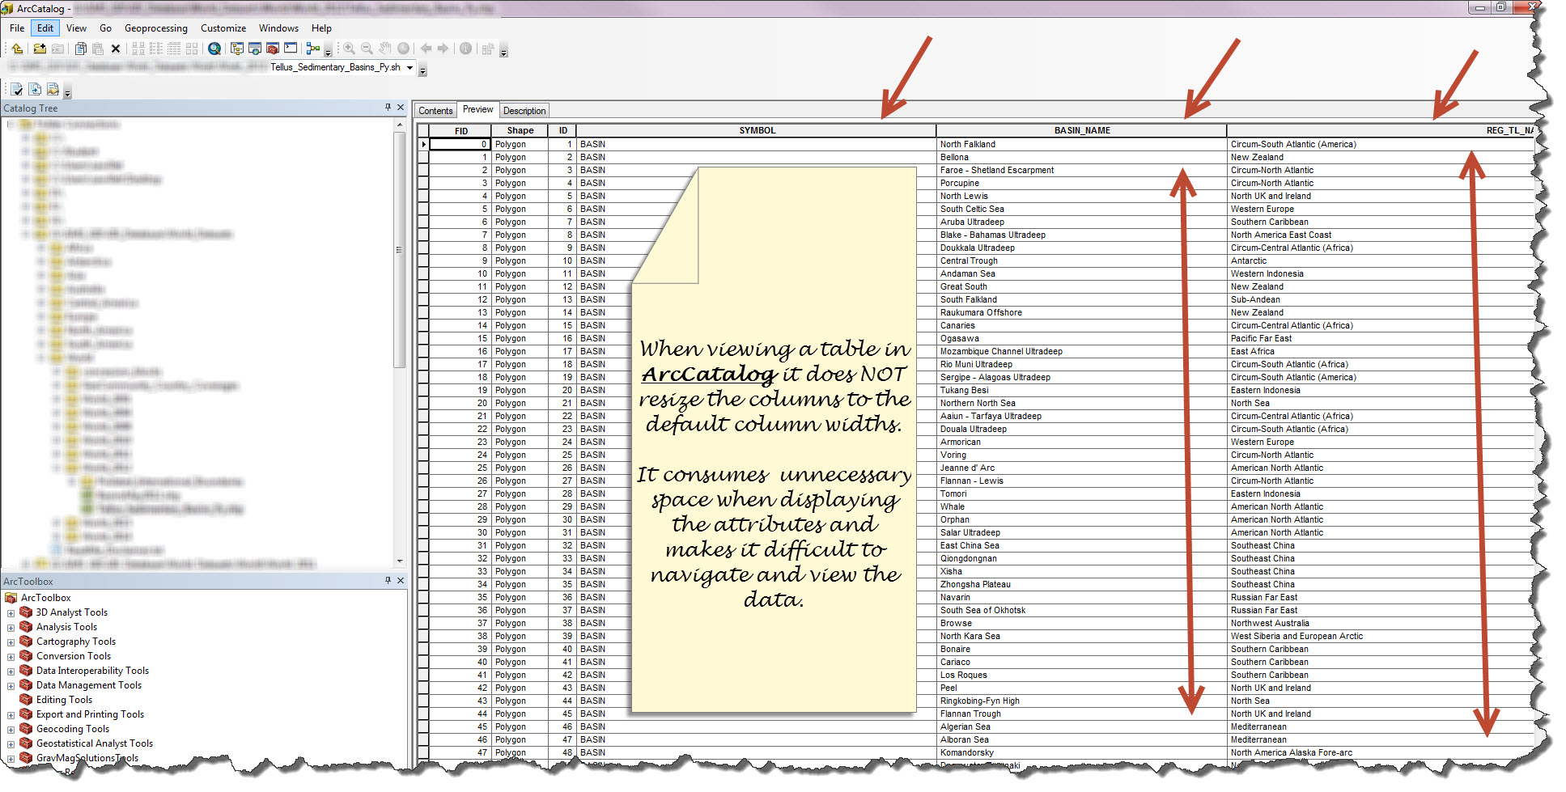1566x792 pixels.
Task: Click the Up One Level icon
Action: pos(17,49)
